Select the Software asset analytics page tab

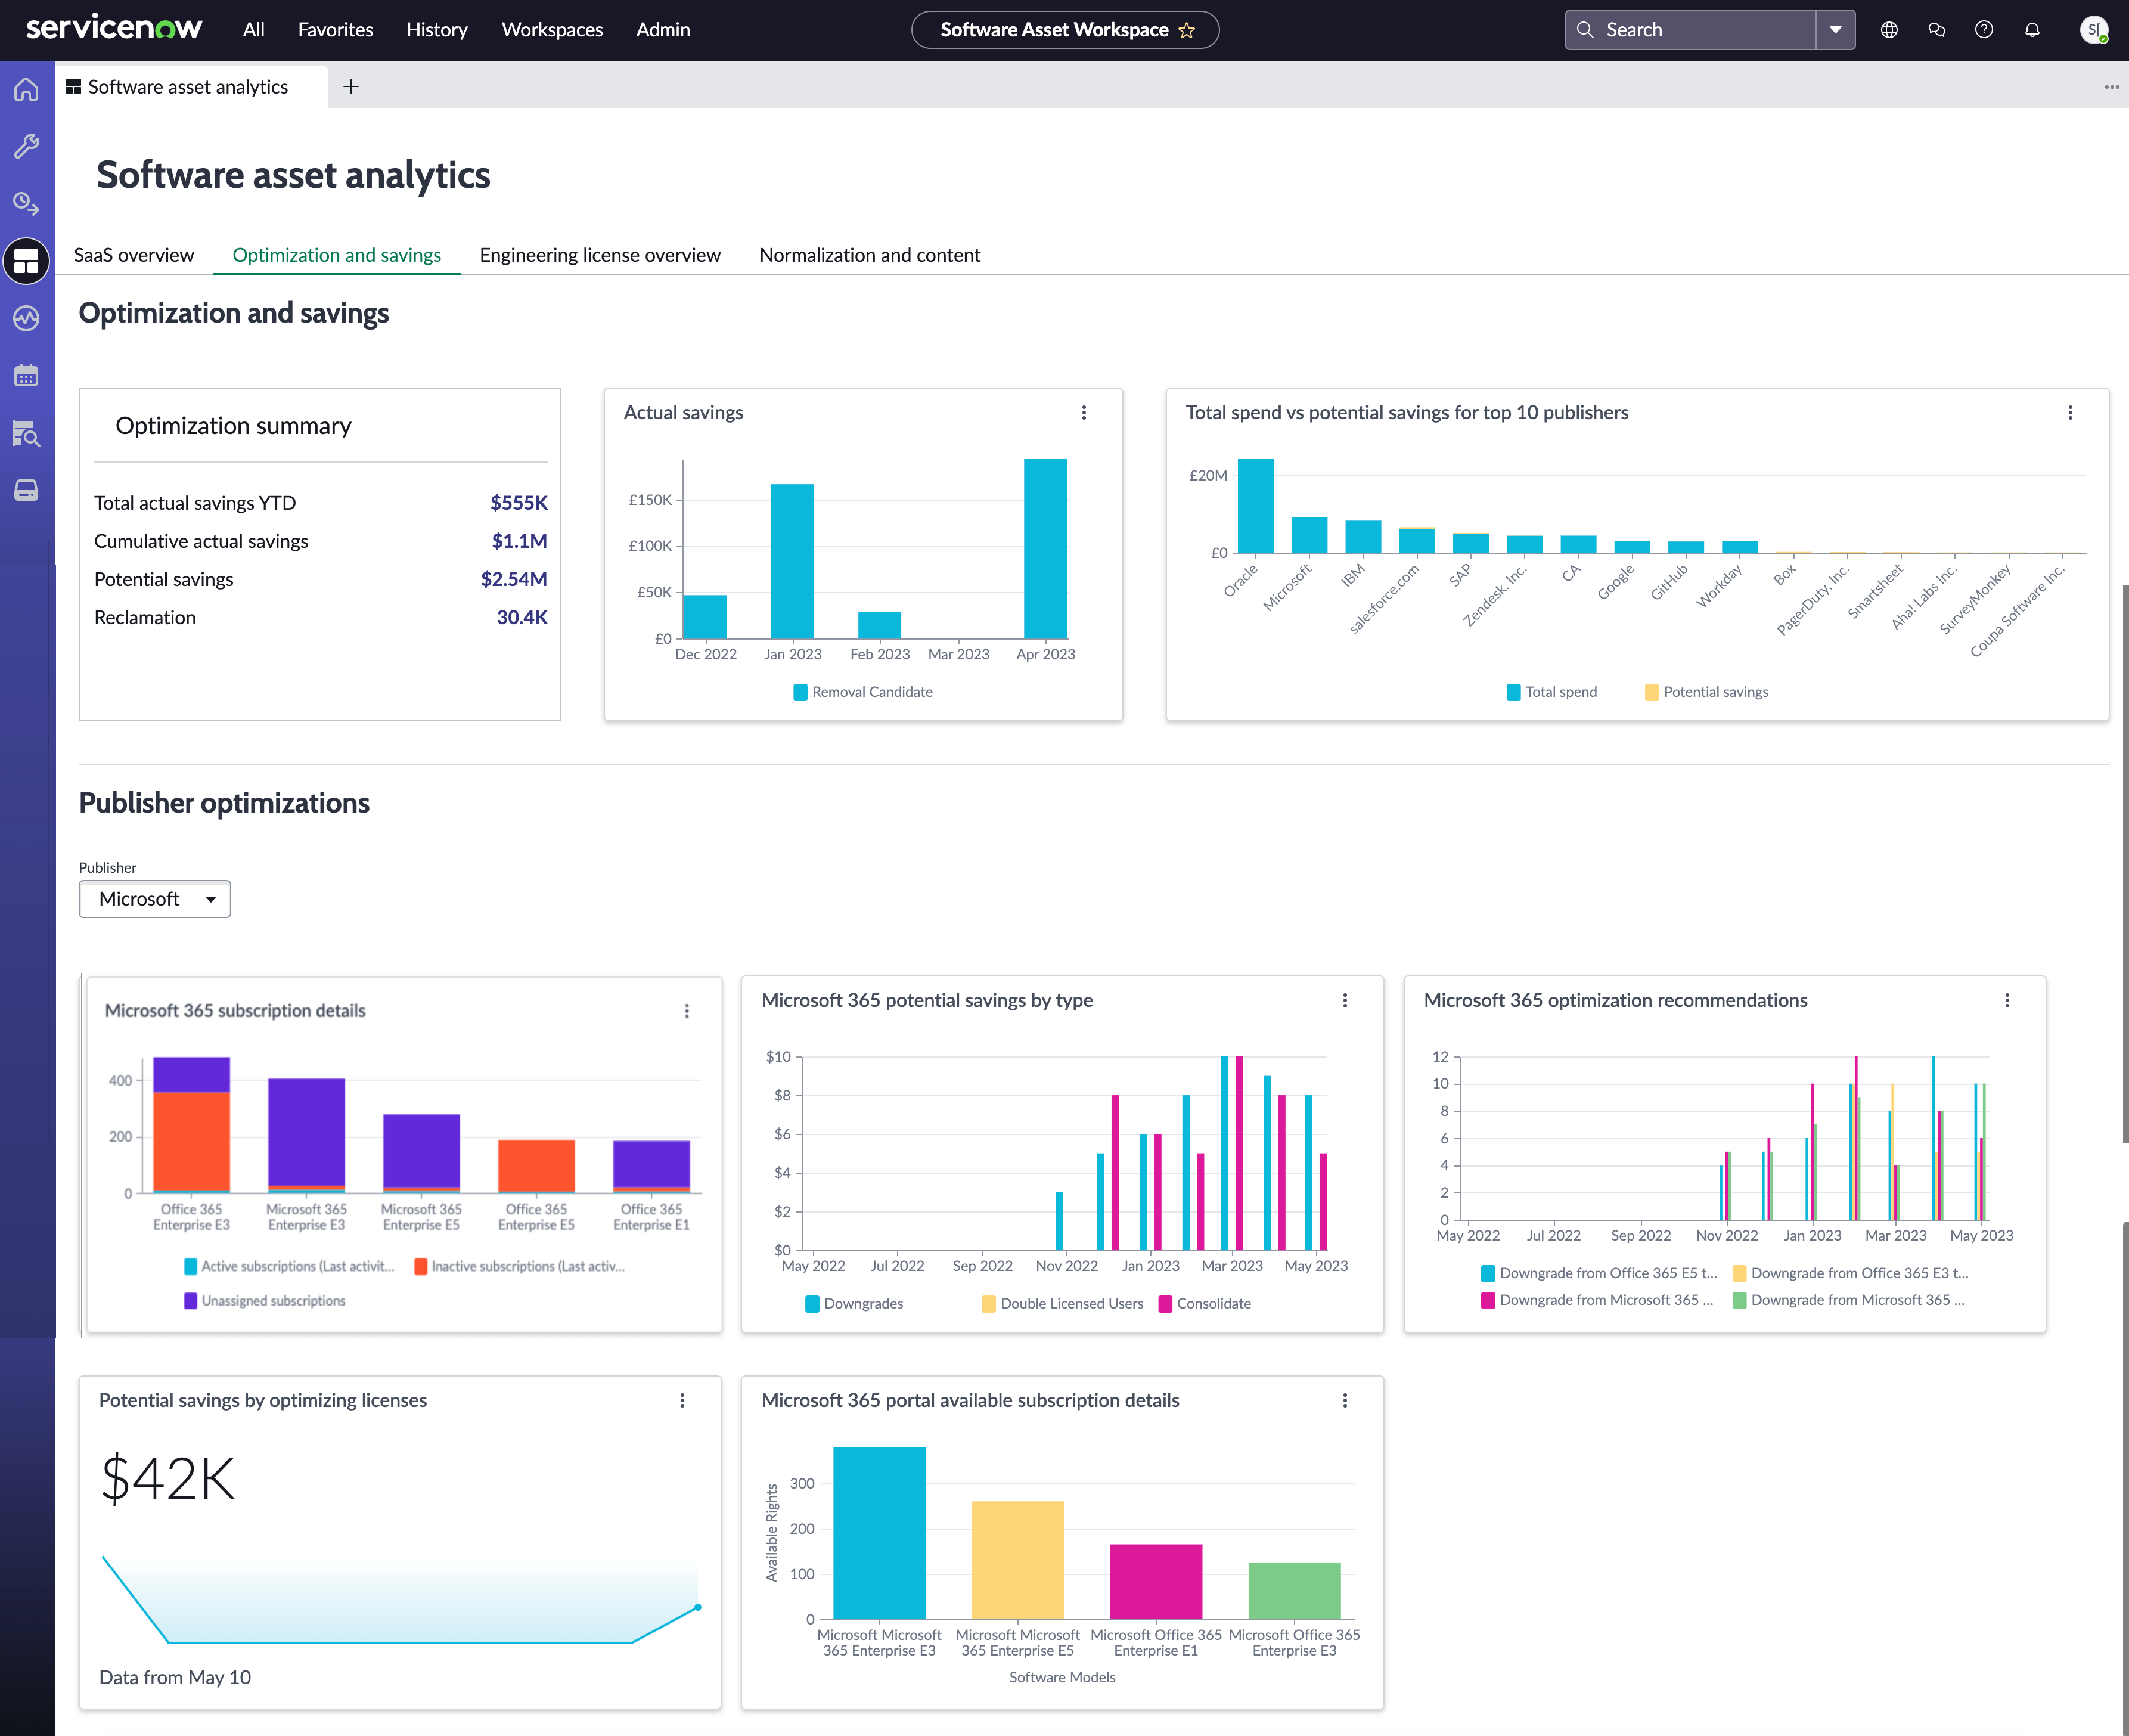tap(190, 87)
